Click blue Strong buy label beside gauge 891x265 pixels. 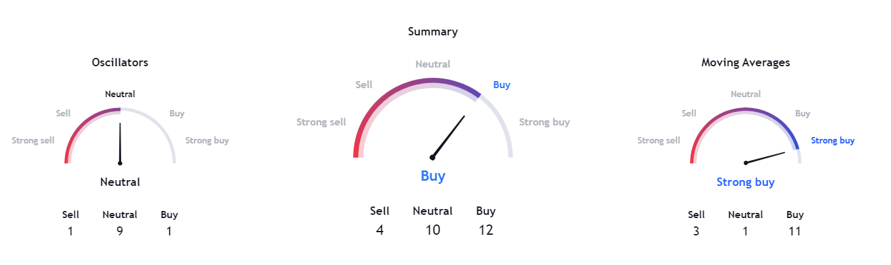tap(833, 140)
